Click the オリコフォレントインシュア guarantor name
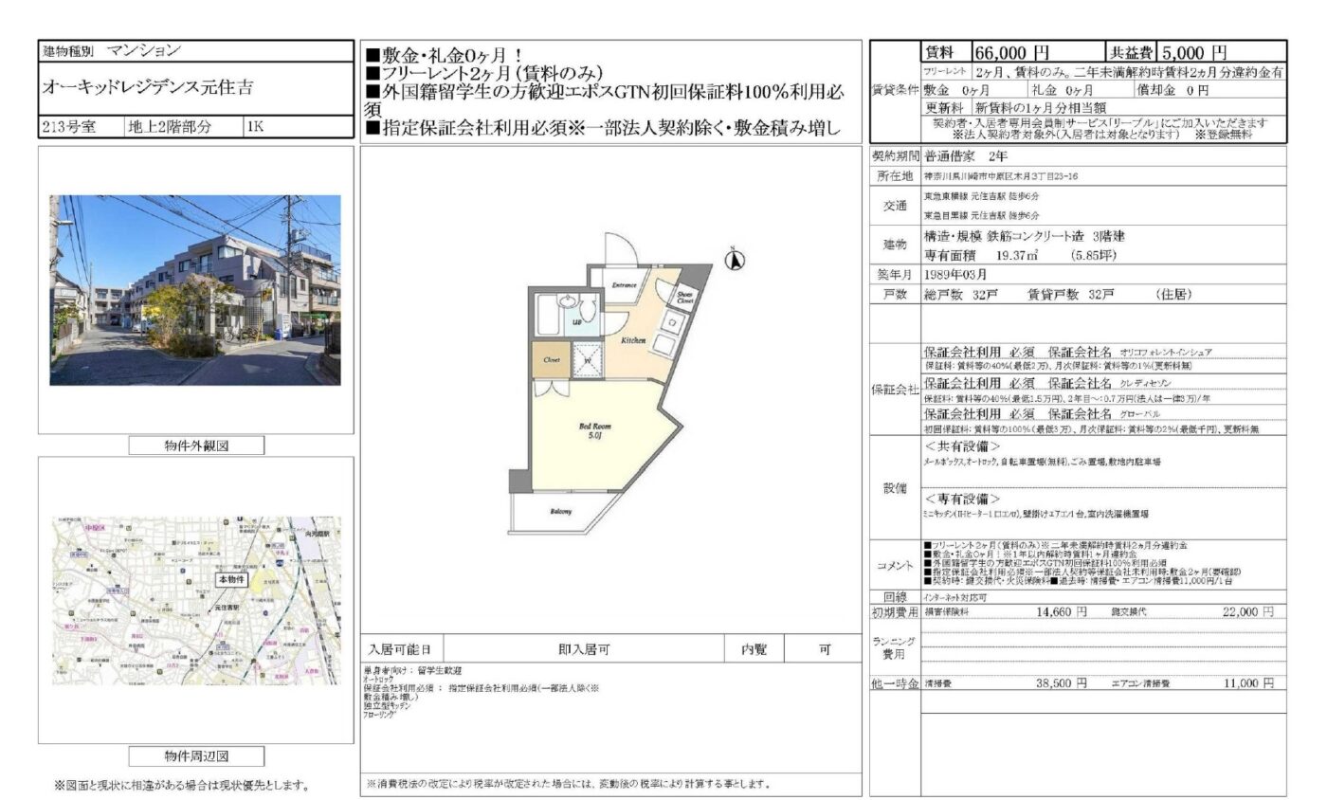The width and height of the screenshot is (1327, 800). pos(1165,352)
